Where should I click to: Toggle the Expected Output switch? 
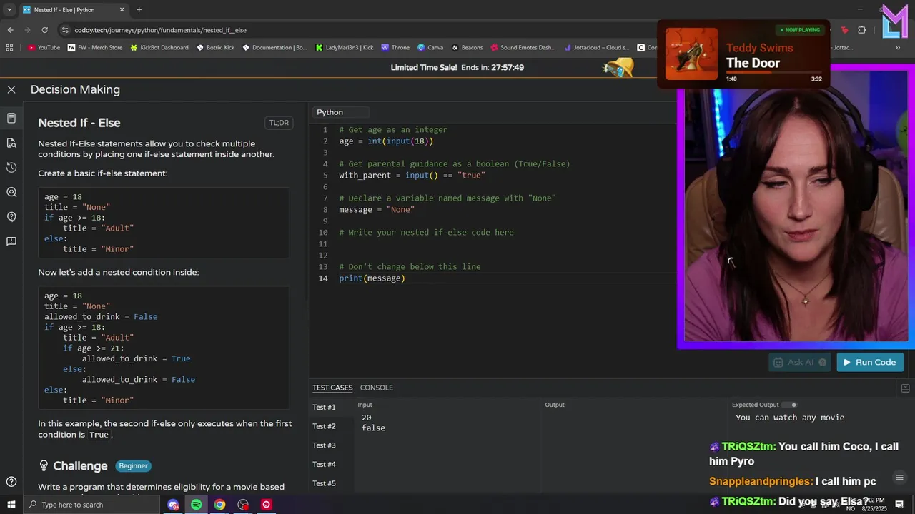coord(790,405)
